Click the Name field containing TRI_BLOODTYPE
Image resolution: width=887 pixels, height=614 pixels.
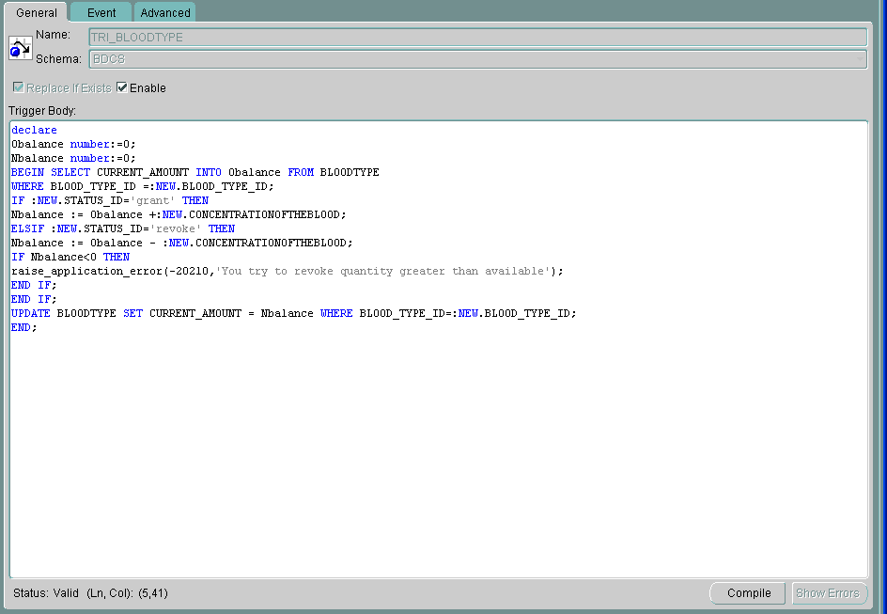[x=477, y=37]
